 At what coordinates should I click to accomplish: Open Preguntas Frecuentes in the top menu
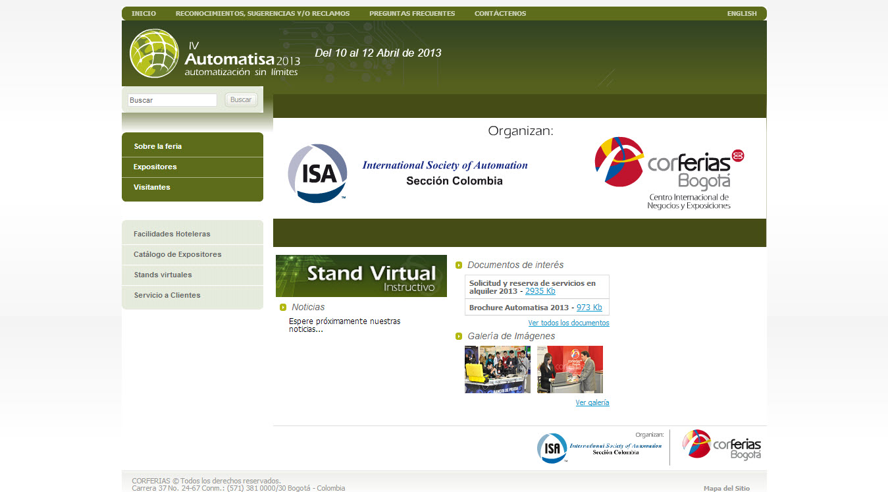coord(412,14)
